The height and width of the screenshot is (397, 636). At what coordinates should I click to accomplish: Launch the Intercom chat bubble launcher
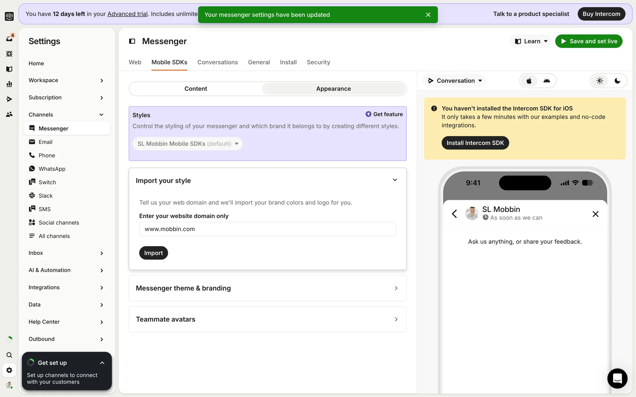click(617, 378)
